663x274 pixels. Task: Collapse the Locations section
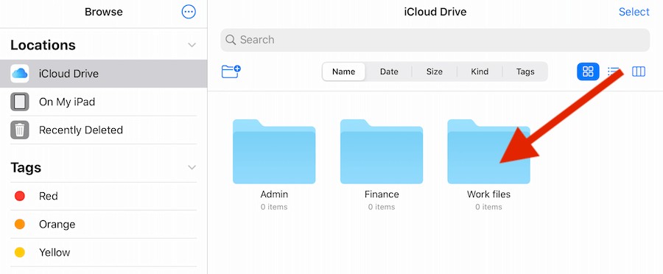pos(192,45)
